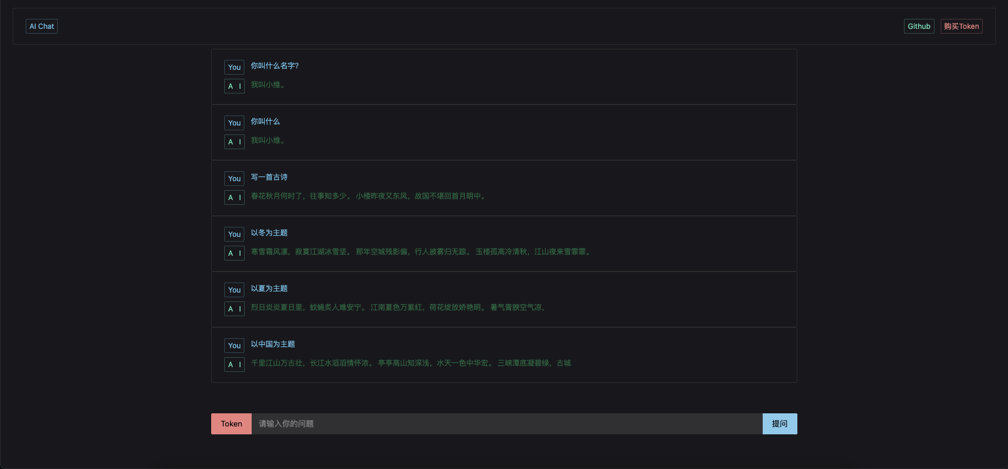This screenshot has width=1008, height=469.
Task: Click the question text 以中国为主题
Action: 273,344
